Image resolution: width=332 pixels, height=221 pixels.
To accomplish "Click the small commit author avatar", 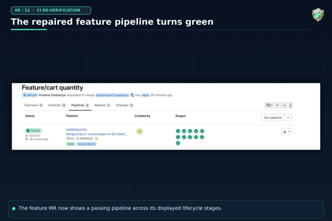I will 96,139.
